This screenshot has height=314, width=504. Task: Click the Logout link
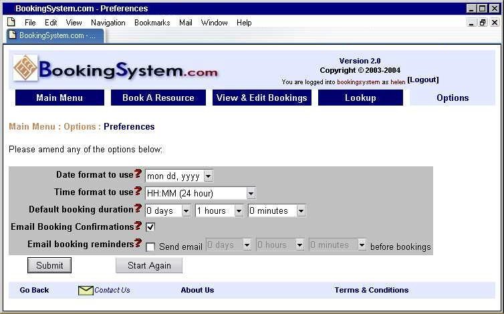(423, 80)
